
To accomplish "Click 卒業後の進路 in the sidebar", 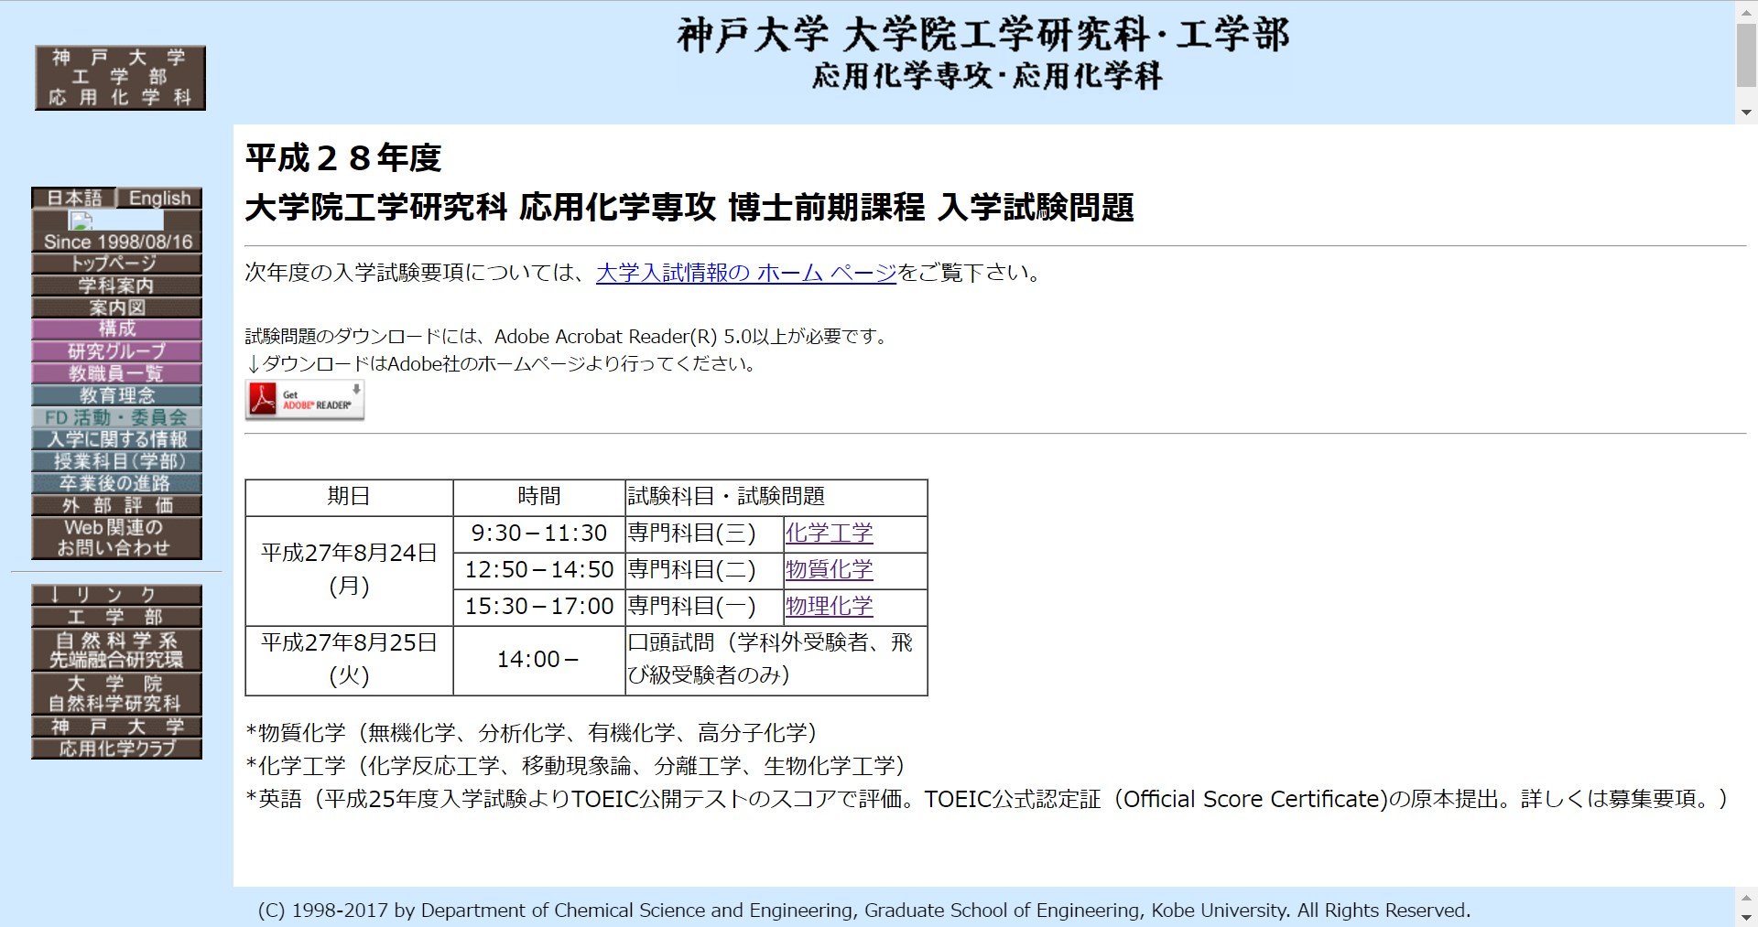I will [x=116, y=483].
